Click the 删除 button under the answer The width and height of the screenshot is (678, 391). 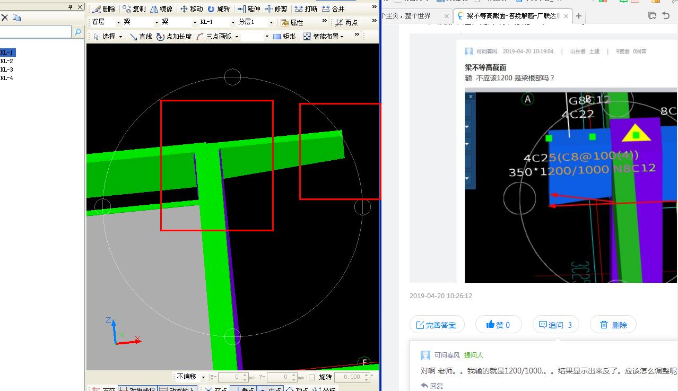(x=613, y=325)
